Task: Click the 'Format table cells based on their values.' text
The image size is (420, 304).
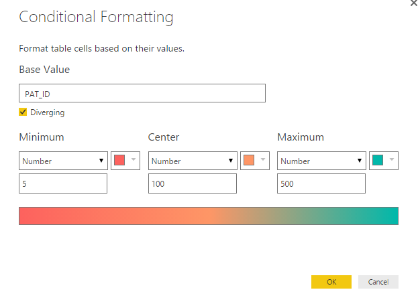Action: [101, 48]
